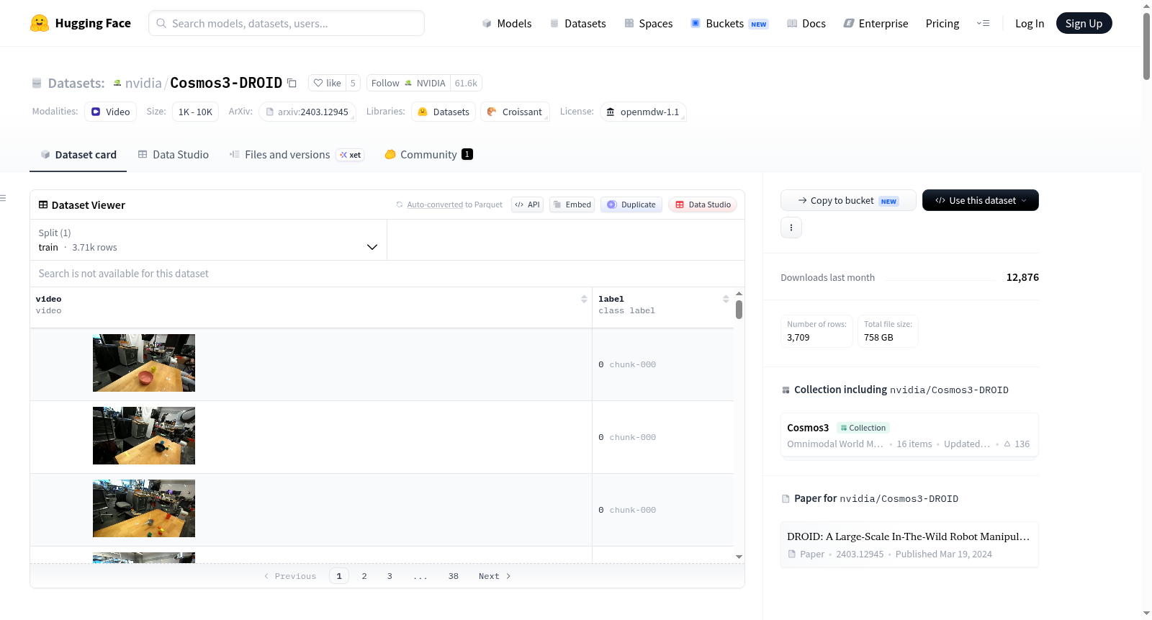Sort the video column
This screenshot has width=1152, height=620.
point(584,299)
